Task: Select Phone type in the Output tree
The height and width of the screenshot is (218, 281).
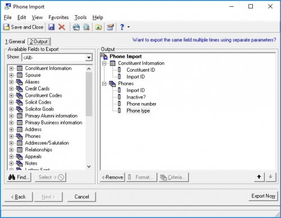Action: [x=138, y=111]
